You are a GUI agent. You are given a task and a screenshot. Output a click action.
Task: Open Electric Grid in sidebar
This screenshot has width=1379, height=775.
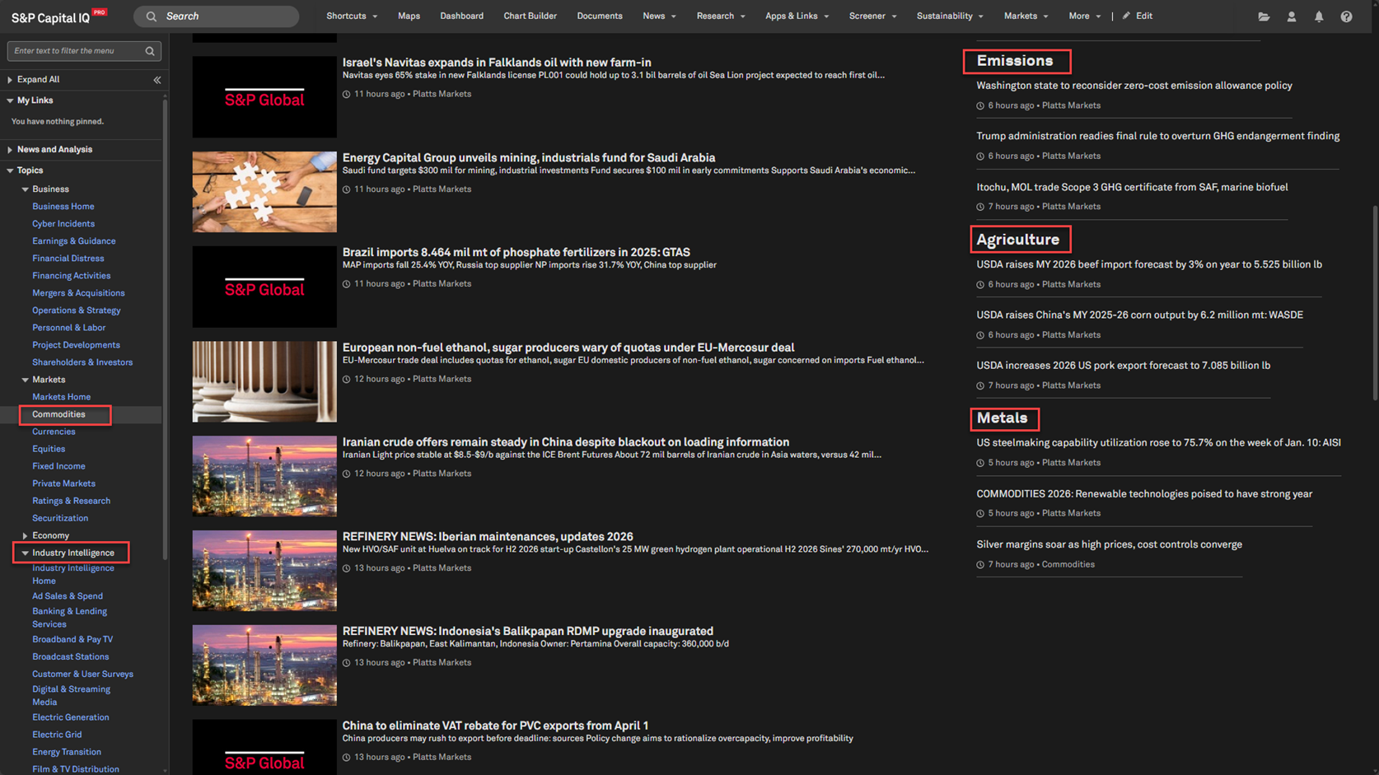tap(57, 735)
